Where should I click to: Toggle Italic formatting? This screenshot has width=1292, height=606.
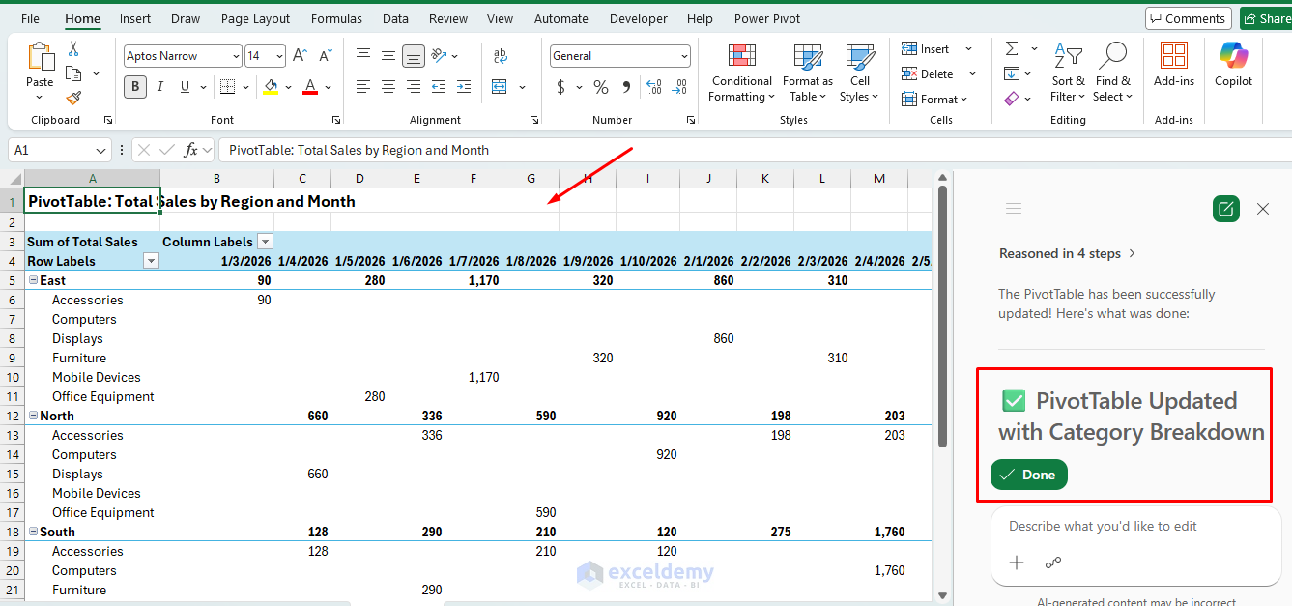159,87
